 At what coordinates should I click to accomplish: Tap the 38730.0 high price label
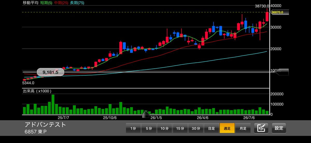coord(262,6)
